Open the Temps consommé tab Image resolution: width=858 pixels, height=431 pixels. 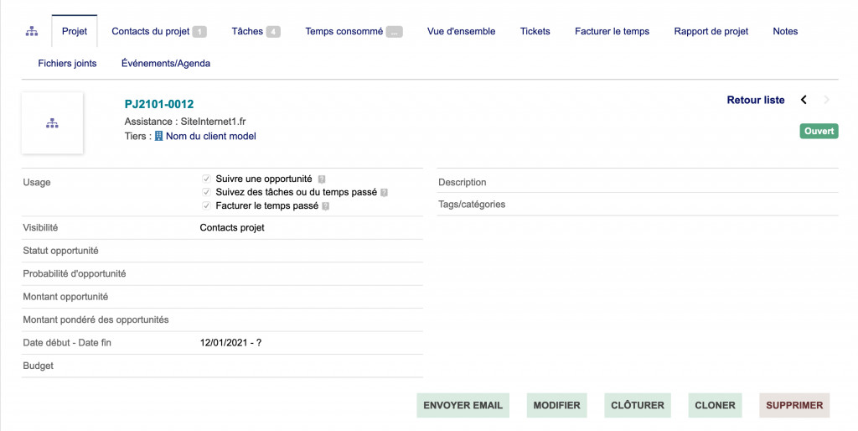[x=353, y=32]
